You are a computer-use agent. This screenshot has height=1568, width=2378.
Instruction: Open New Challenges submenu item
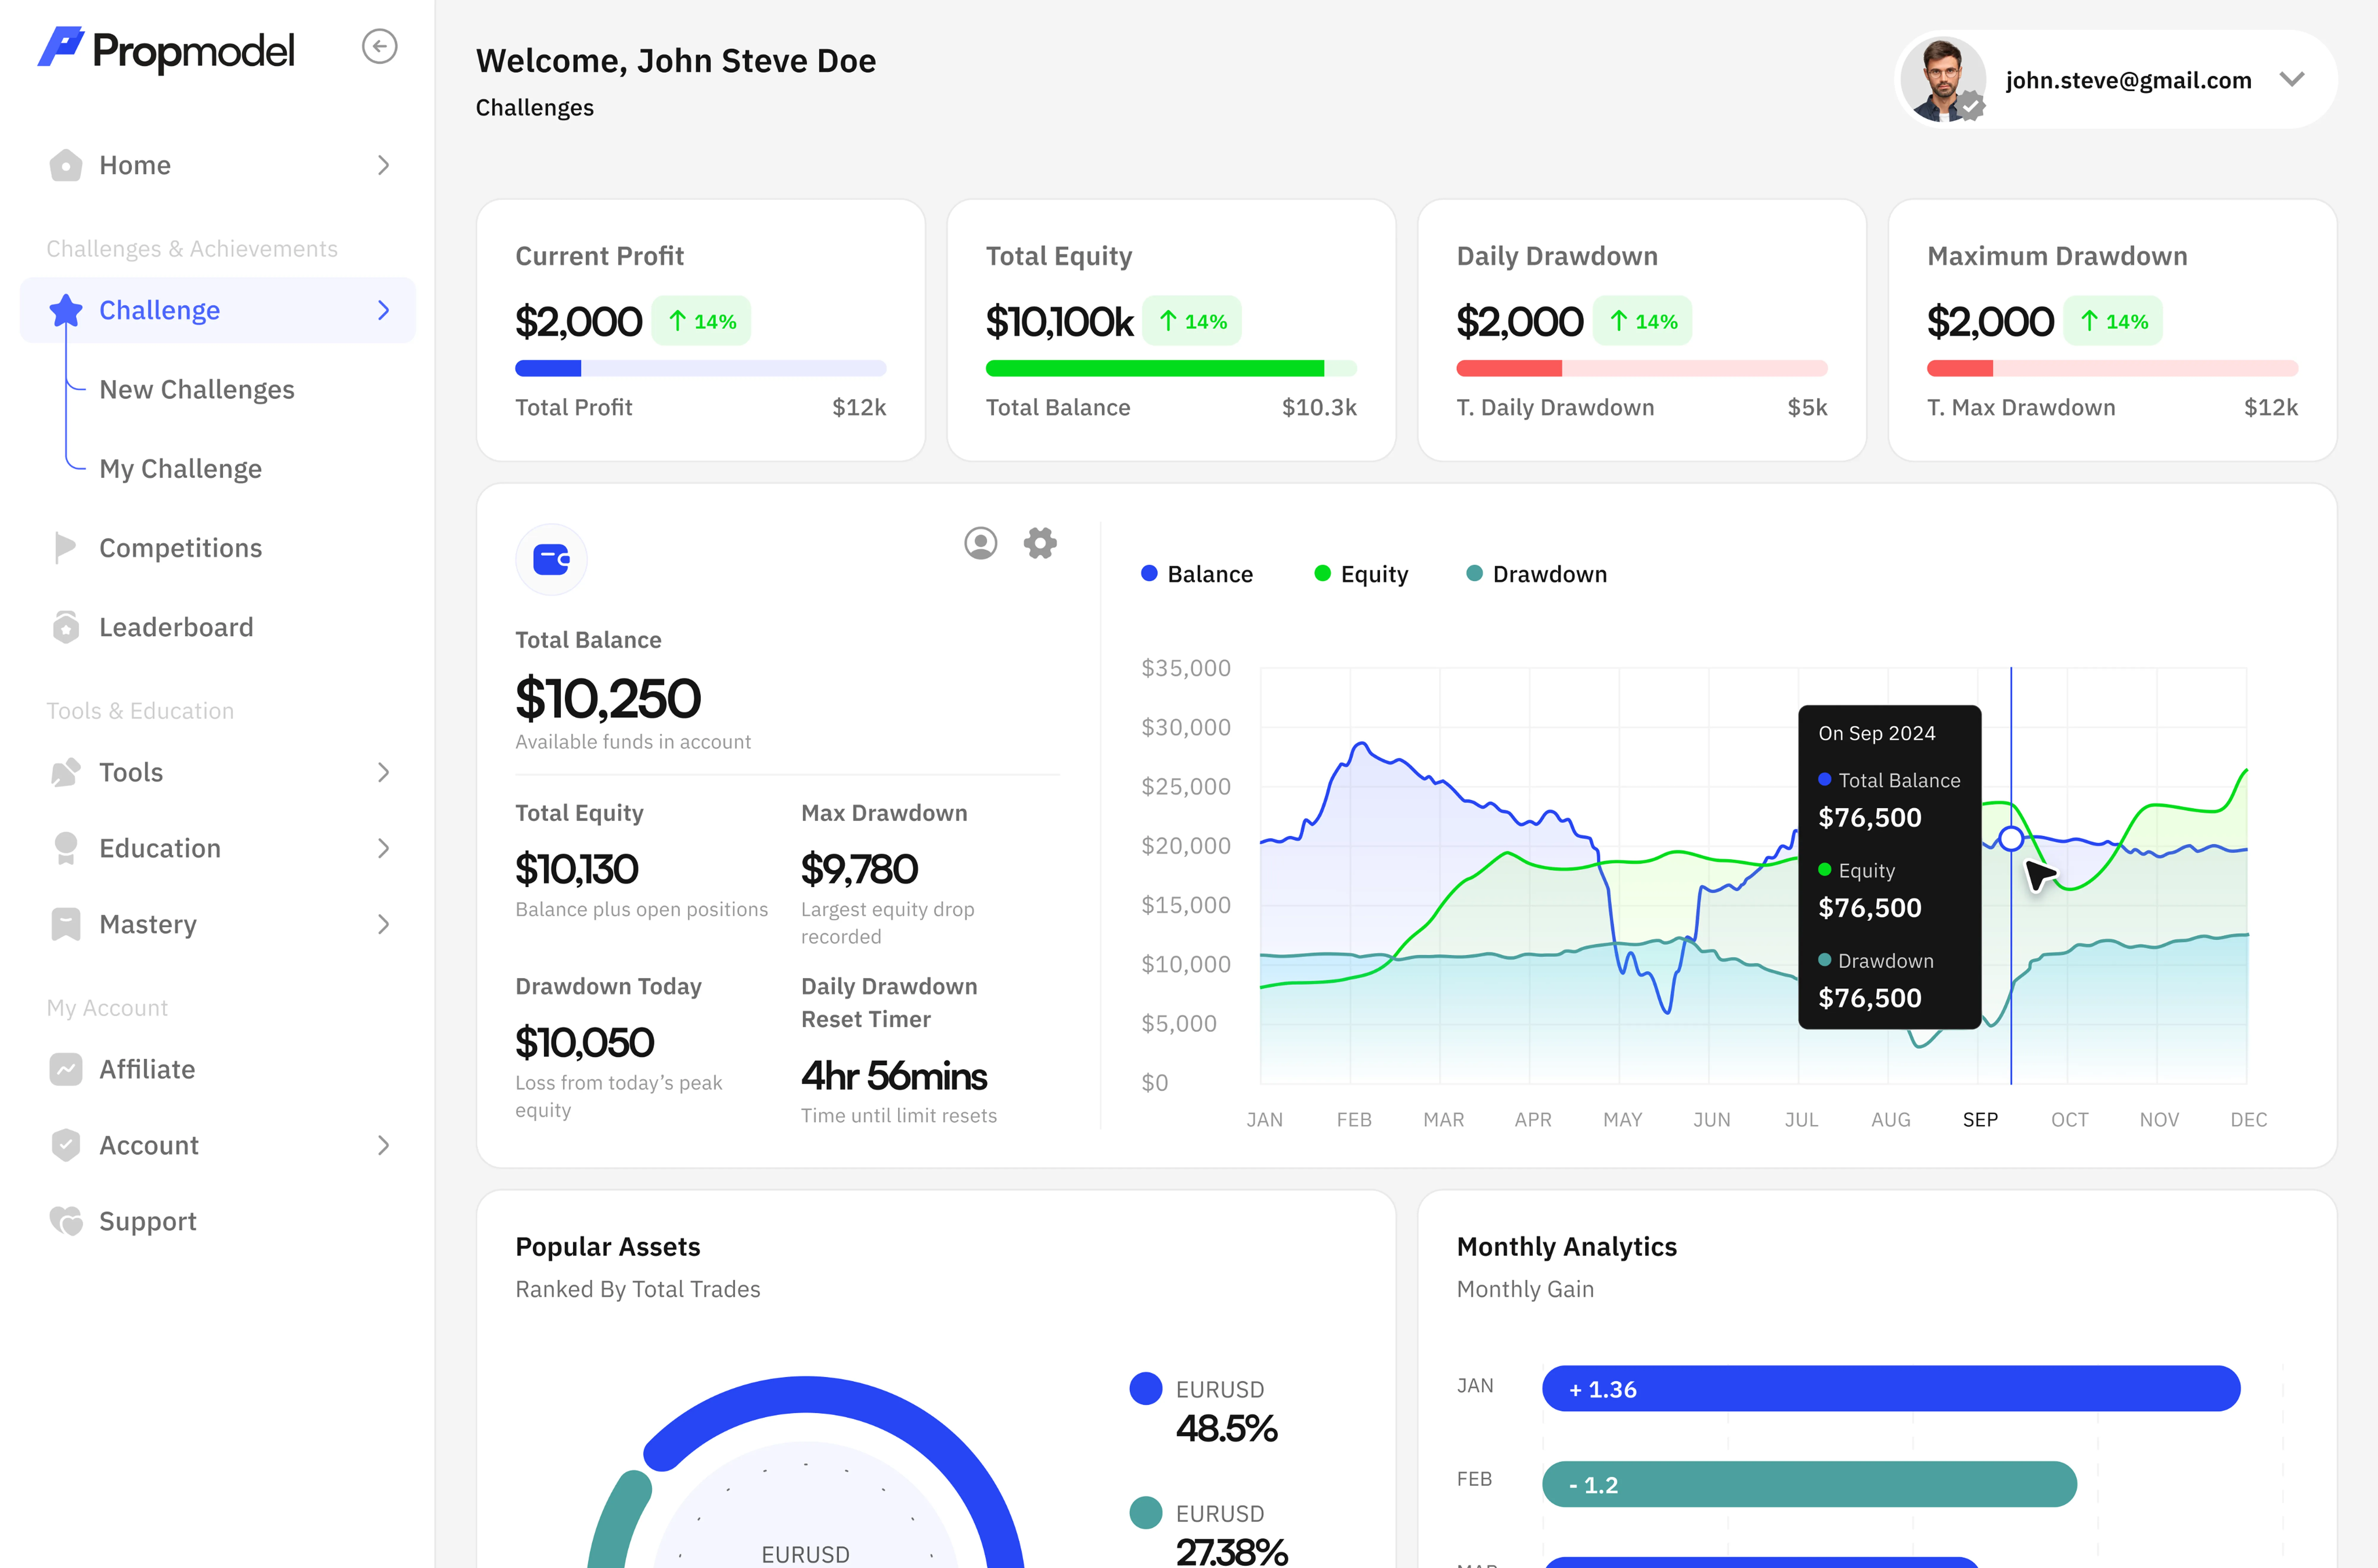[x=197, y=389]
